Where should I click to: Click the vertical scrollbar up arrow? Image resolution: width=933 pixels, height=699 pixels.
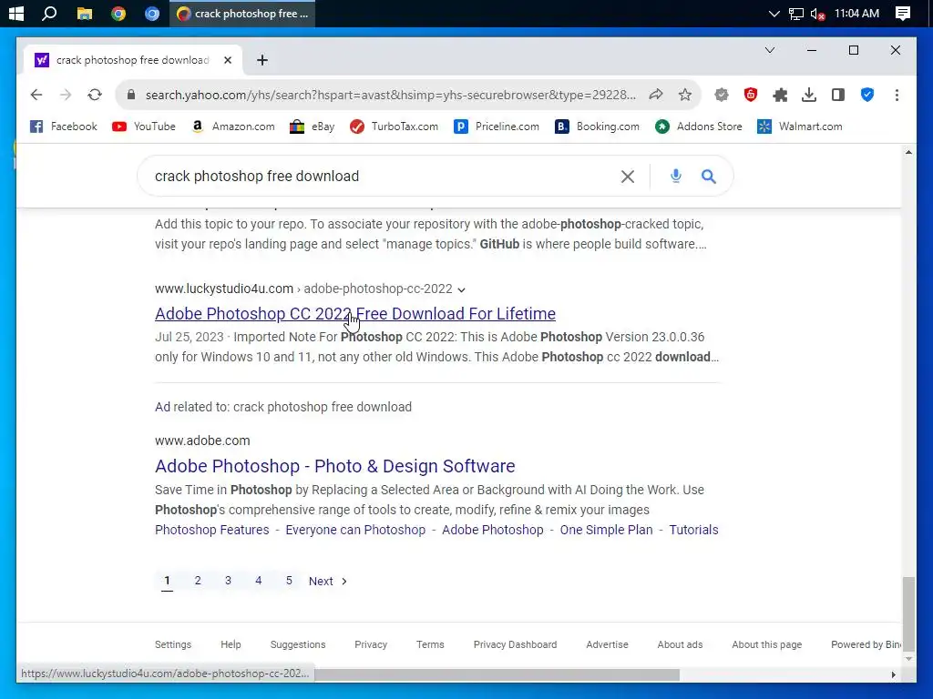(908, 152)
